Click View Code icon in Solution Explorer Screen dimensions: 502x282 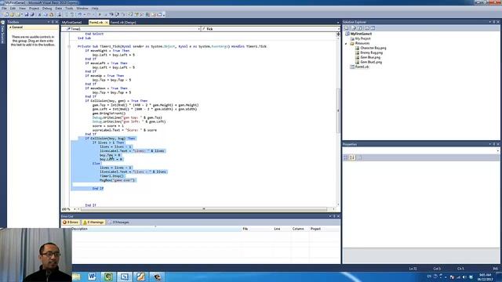(x=367, y=28)
